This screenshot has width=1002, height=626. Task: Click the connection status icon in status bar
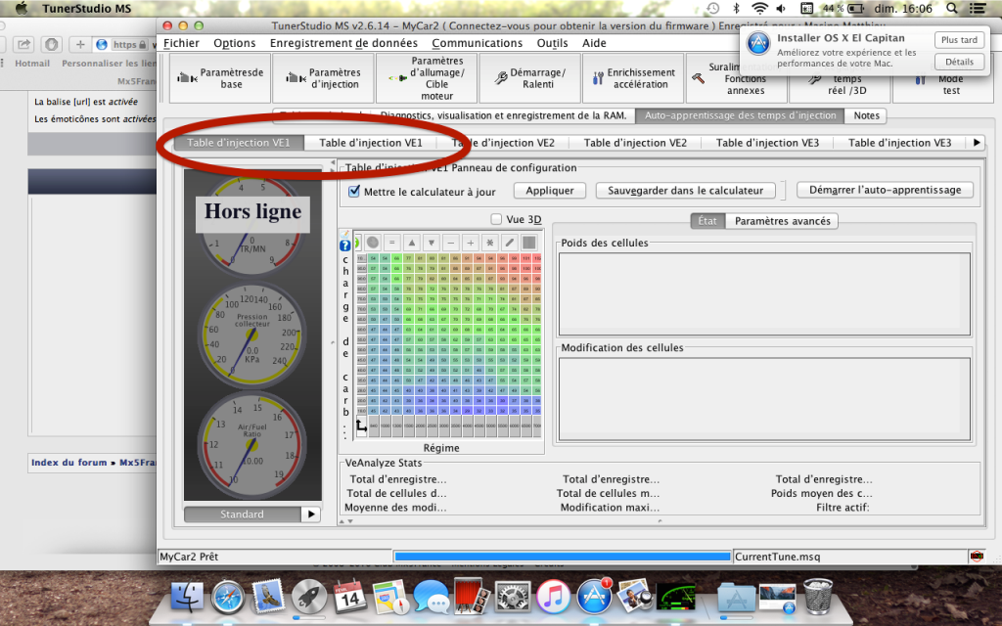pyautogui.click(x=977, y=557)
